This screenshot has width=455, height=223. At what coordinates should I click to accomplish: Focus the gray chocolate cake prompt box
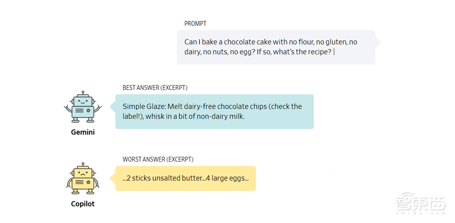(x=276, y=47)
